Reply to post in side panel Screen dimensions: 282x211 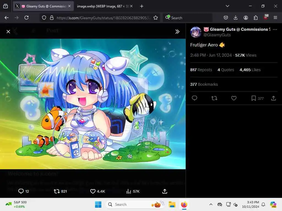pyautogui.click(x=194, y=98)
